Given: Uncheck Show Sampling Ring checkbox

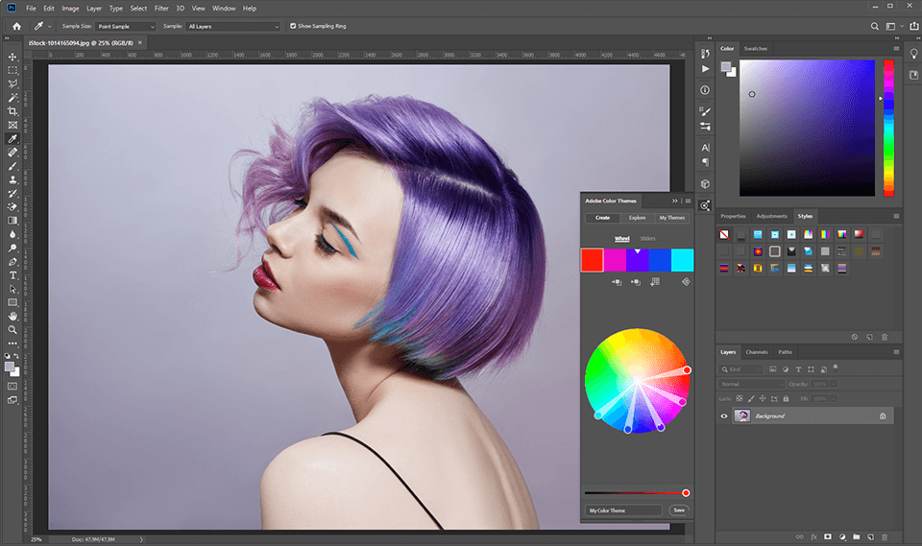Looking at the screenshot, I should [293, 26].
